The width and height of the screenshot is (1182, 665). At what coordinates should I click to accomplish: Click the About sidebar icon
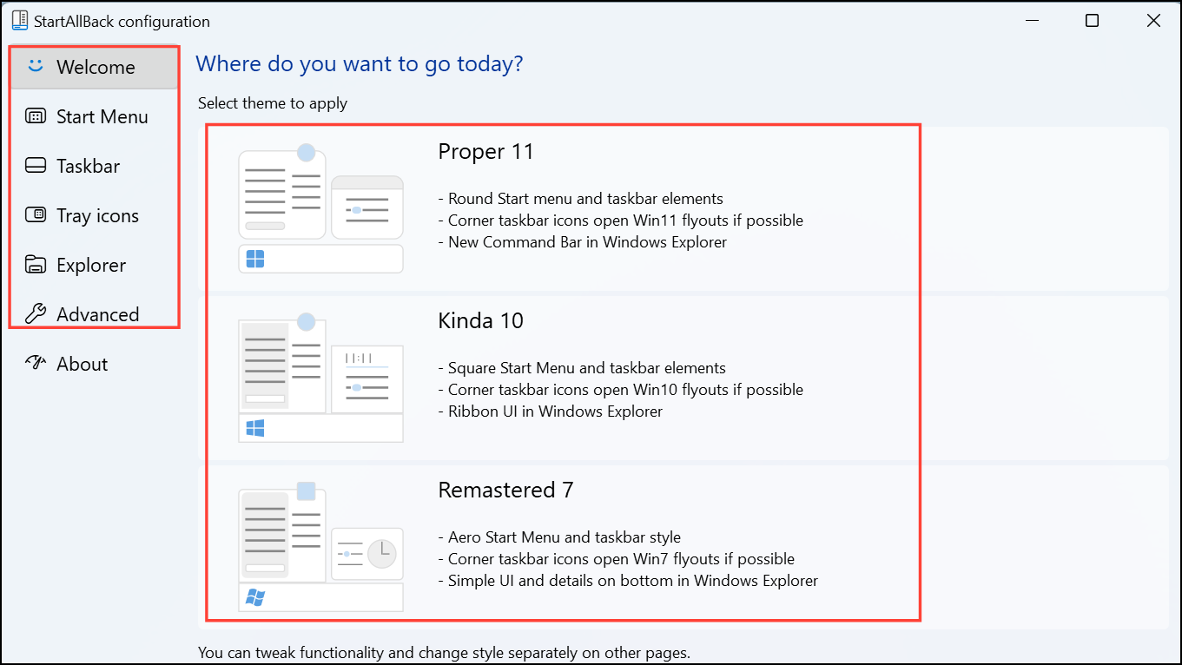(36, 363)
